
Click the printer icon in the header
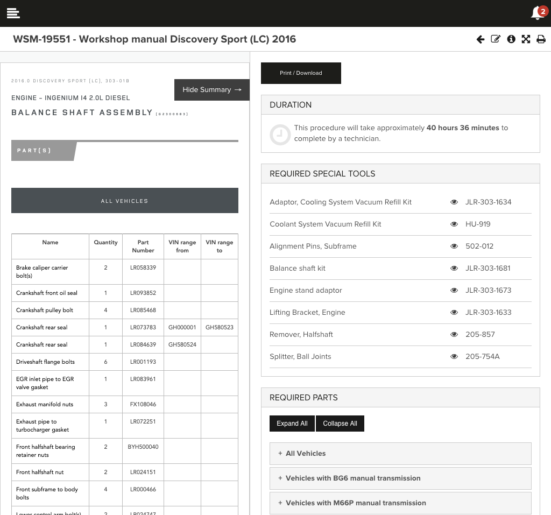click(x=541, y=39)
